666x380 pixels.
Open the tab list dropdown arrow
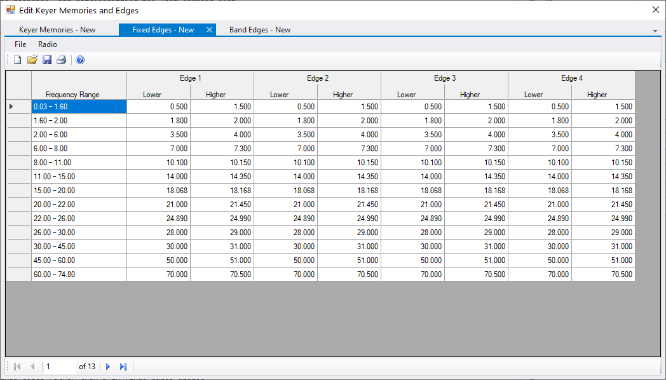655,31
